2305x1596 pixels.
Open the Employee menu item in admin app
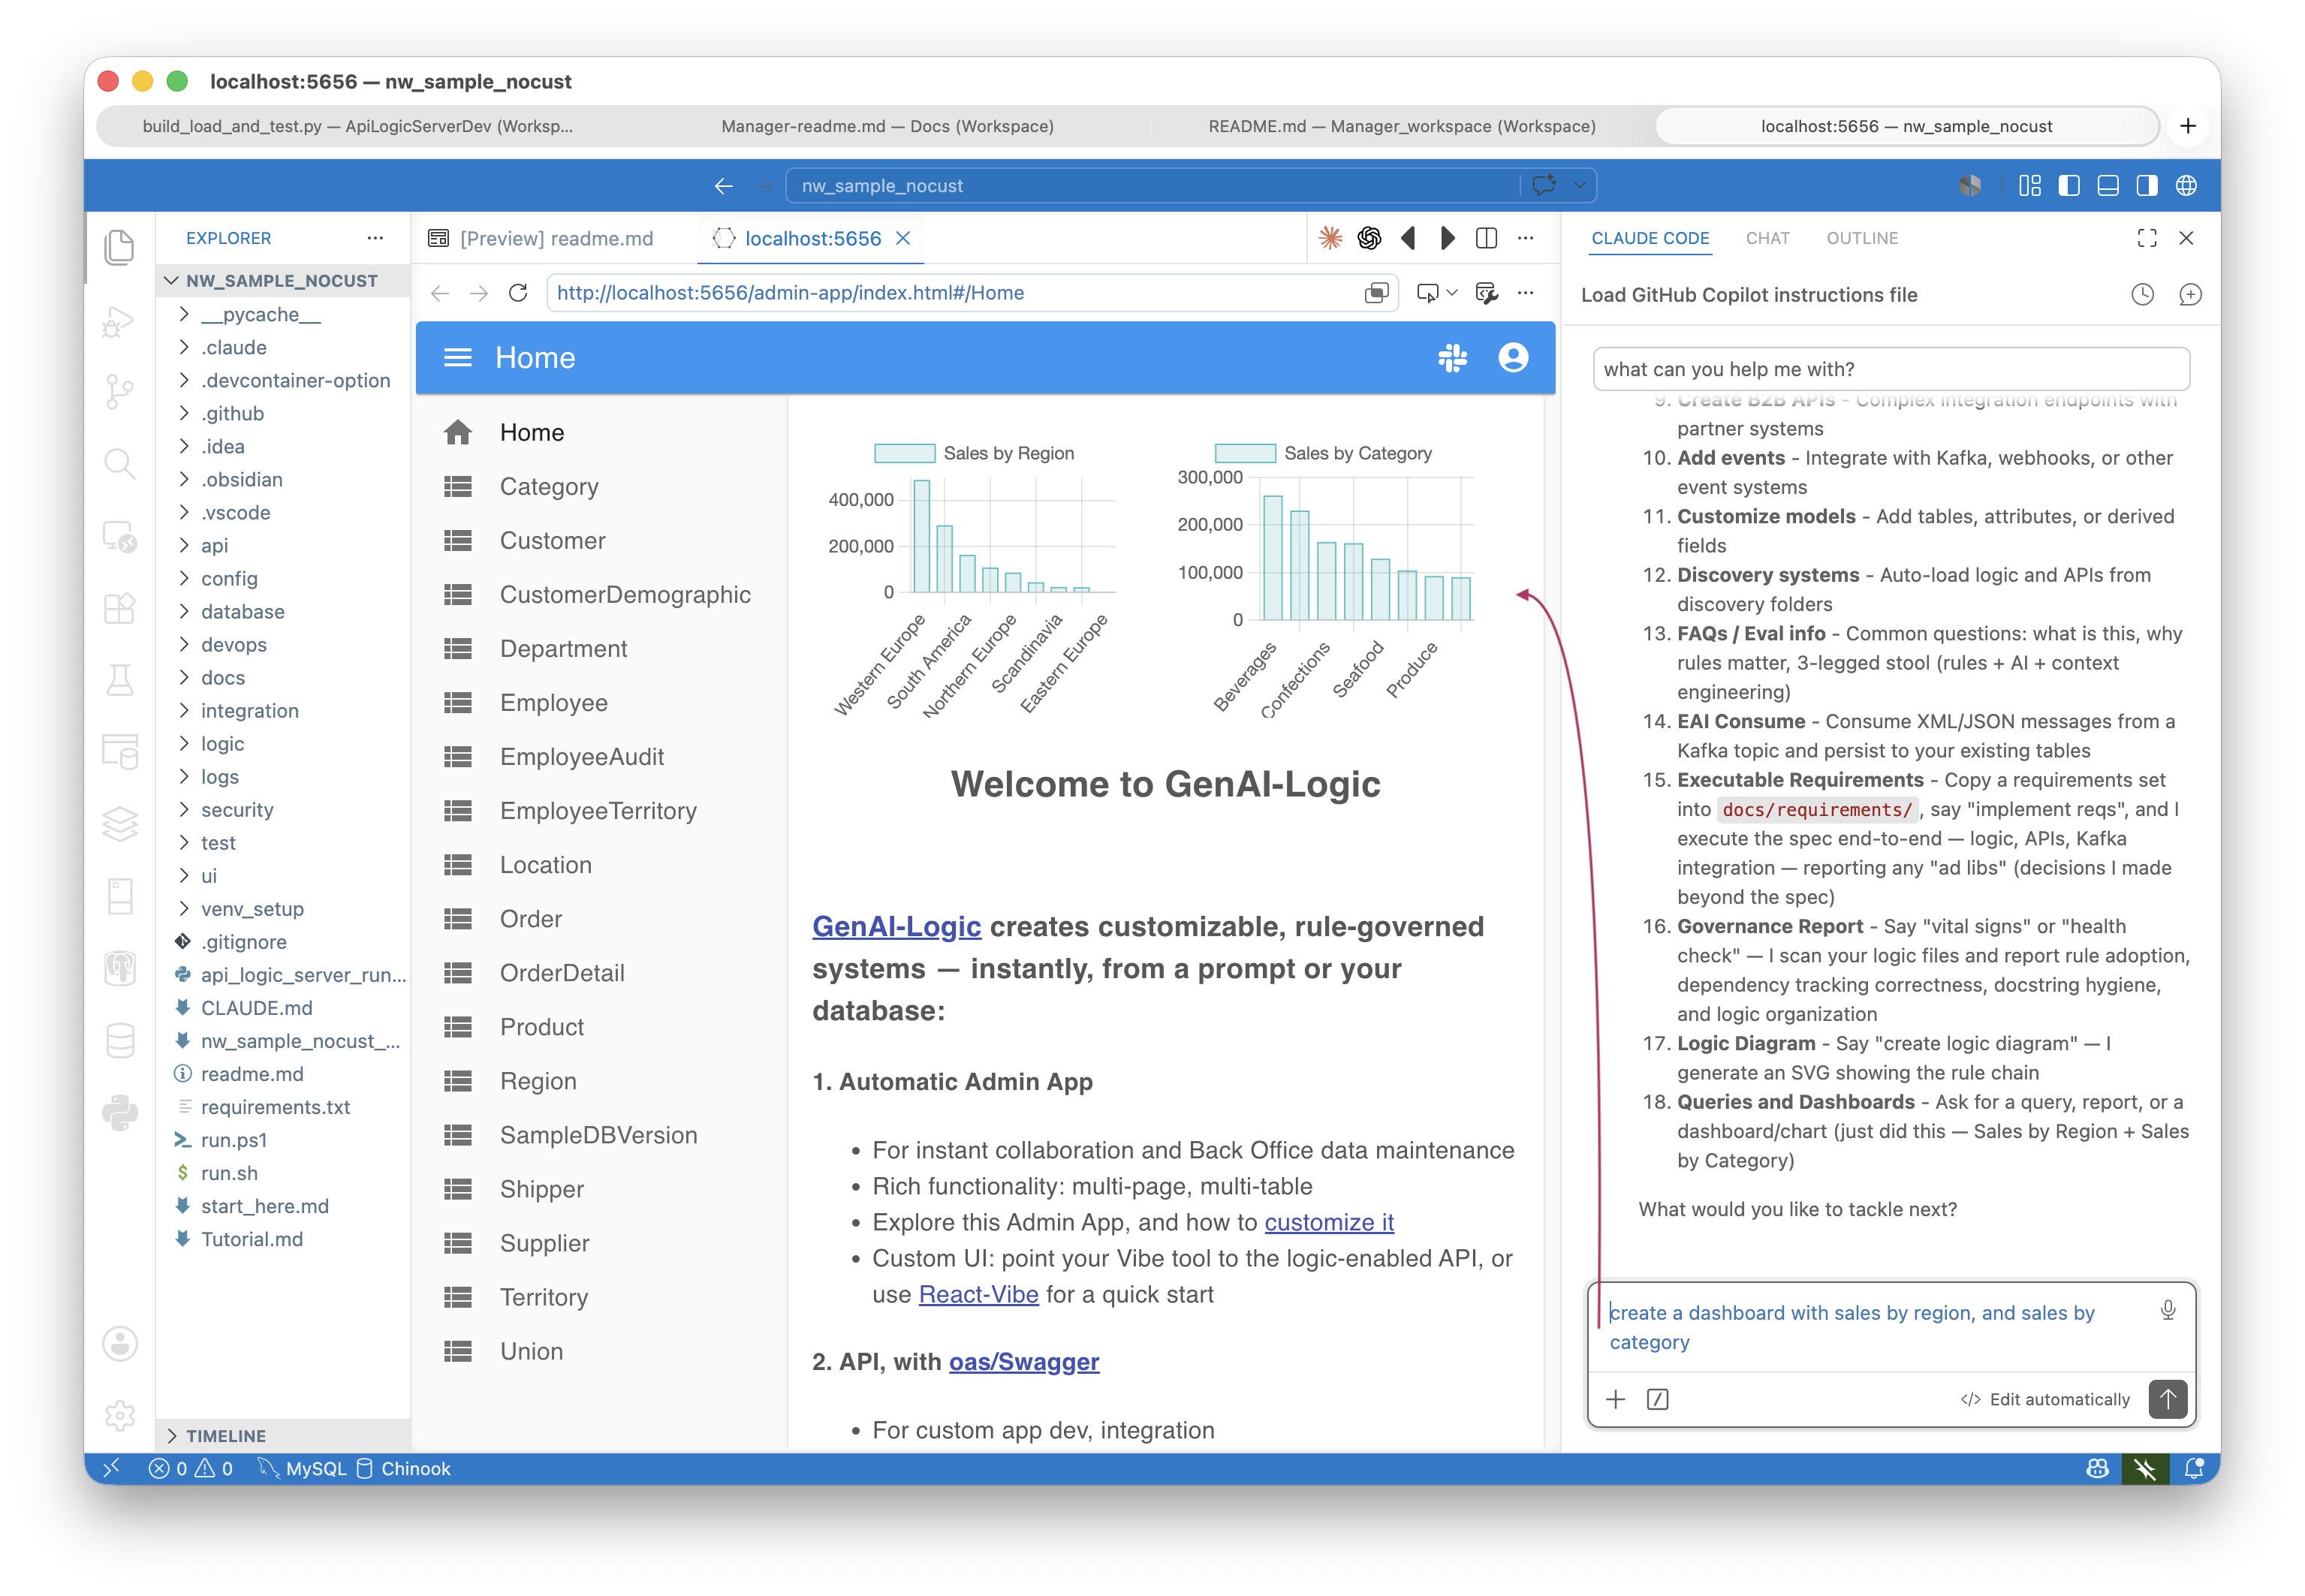[553, 703]
